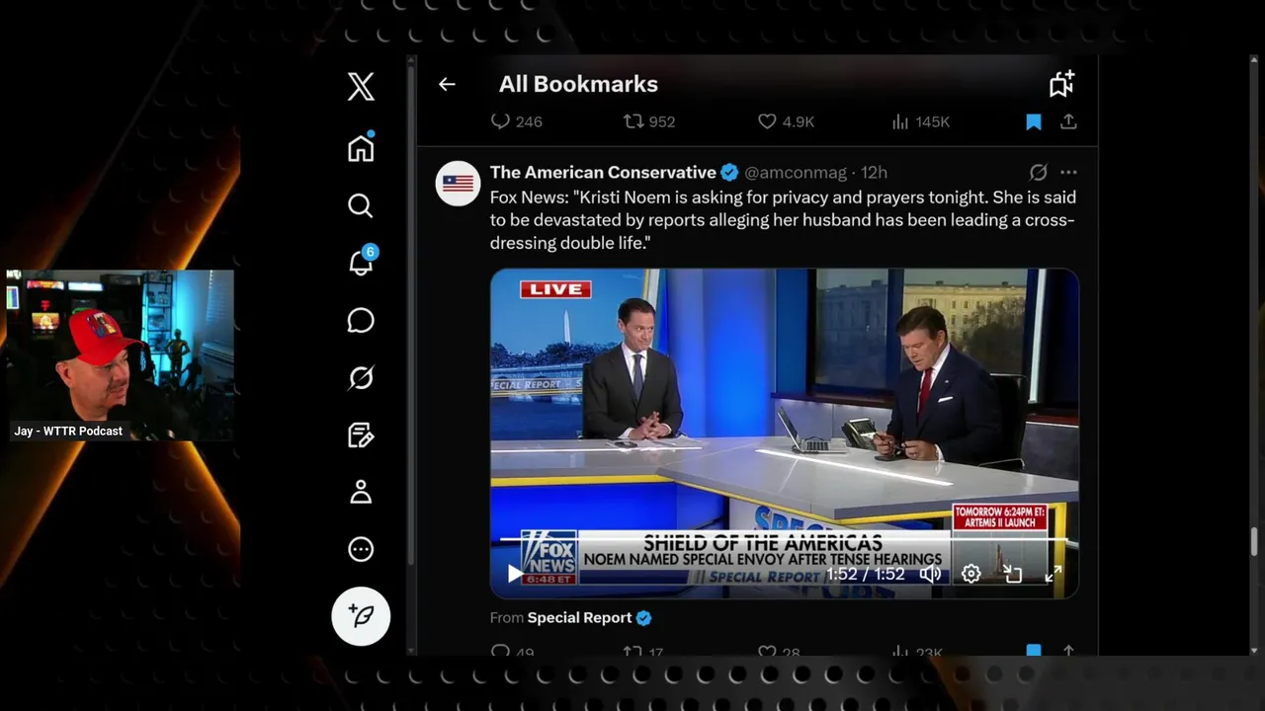Go back using the arrow beside All Bookmarks
The image size is (1265, 711).
tap(447, 85)
